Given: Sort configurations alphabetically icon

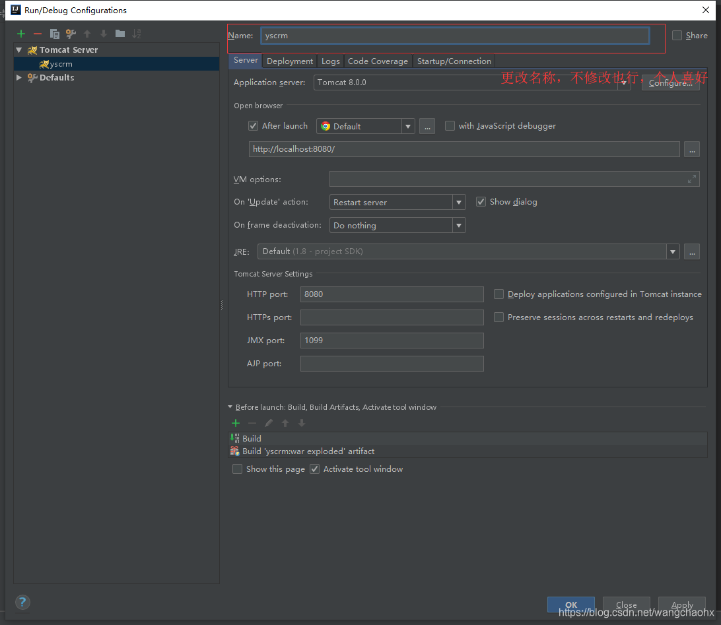Looking at the screenshot, I should tap(137, 34).
